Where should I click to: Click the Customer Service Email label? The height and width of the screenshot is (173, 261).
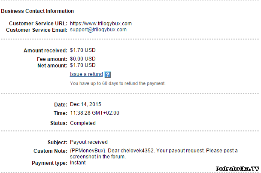click(x=36, y=30)
